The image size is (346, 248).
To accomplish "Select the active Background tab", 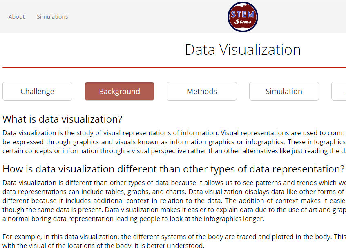I will 119,91.
